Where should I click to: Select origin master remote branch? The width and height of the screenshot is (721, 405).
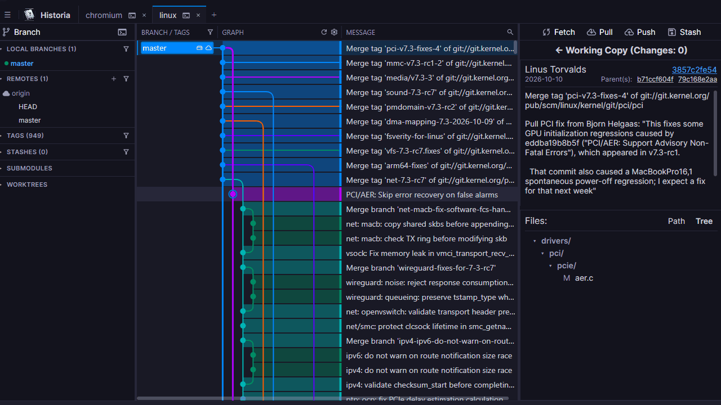29,120
